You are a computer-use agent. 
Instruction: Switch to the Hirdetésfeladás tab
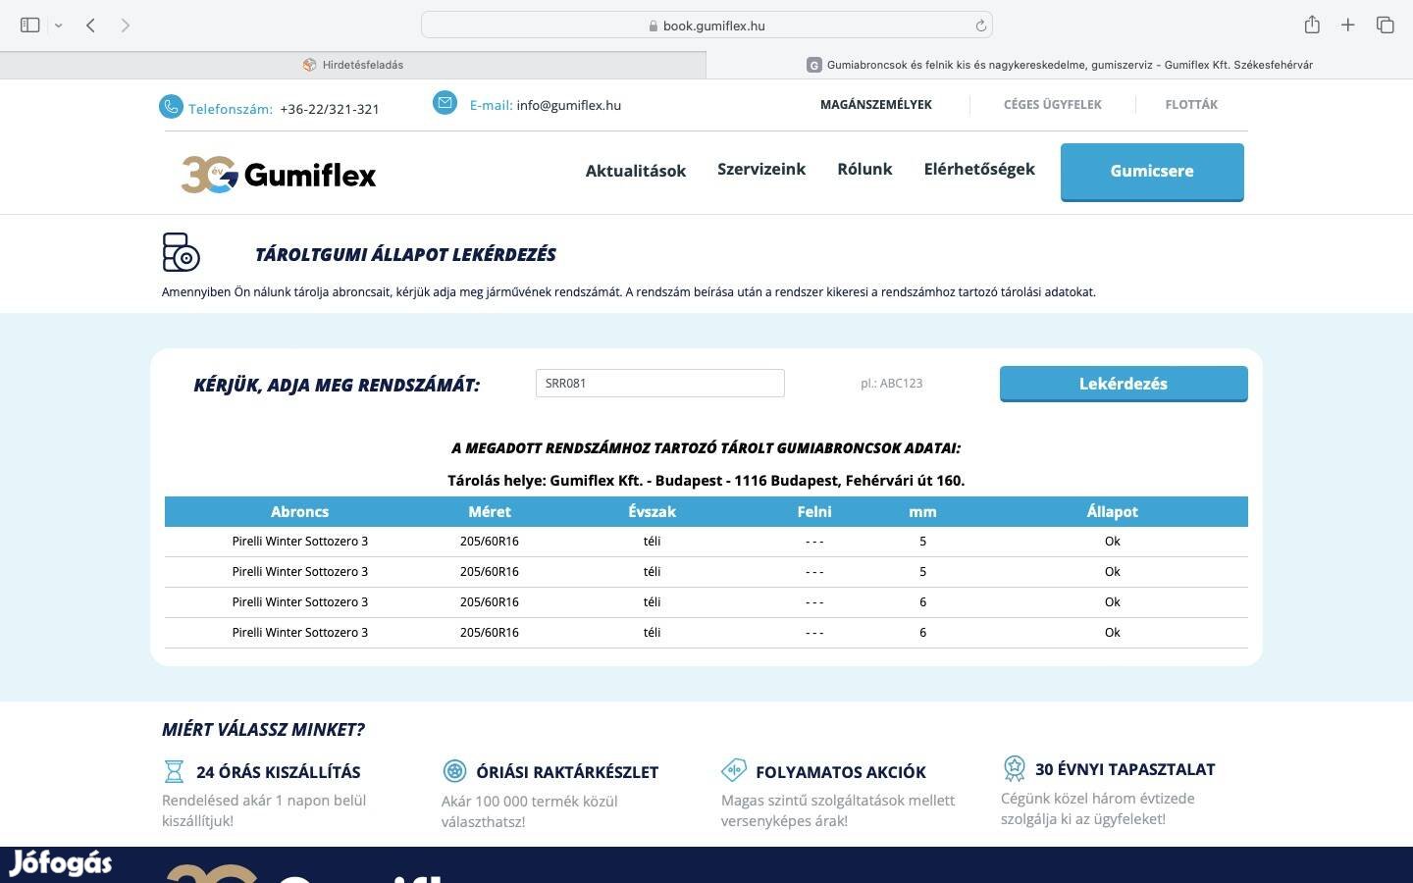point(352,65)
